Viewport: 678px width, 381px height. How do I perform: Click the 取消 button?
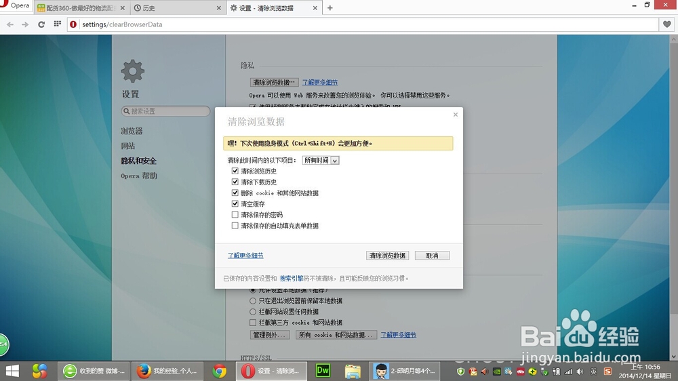432,256
